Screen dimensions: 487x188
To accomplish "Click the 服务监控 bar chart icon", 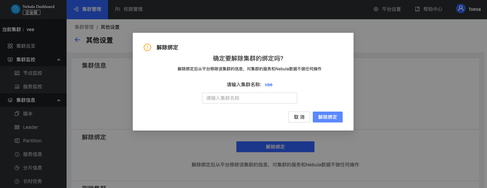I will tap(17, 87).
